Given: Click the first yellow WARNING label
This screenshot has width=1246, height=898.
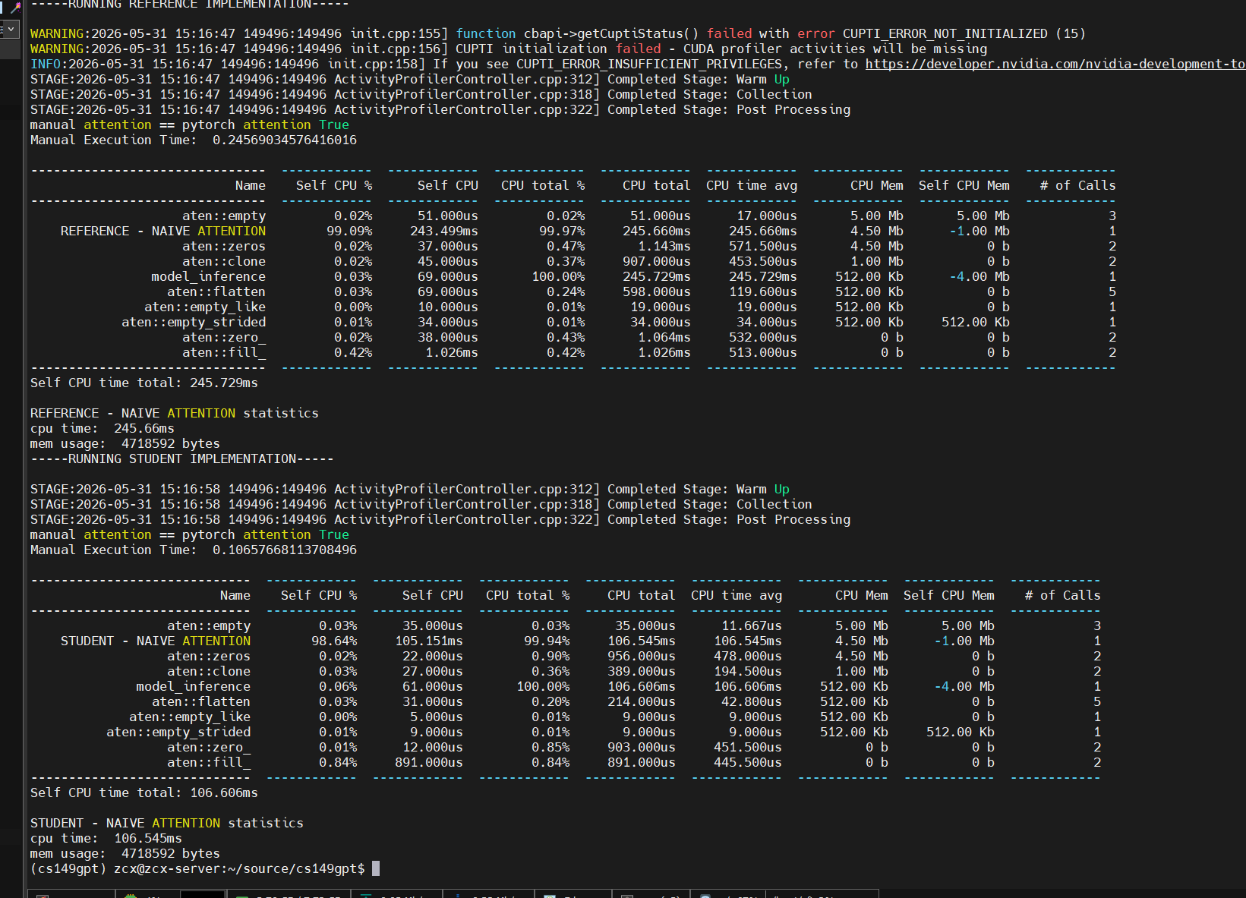Looking at the screenshot, I should point(57,33).
